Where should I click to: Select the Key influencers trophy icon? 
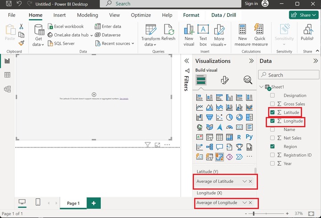[x=239, y=147]
